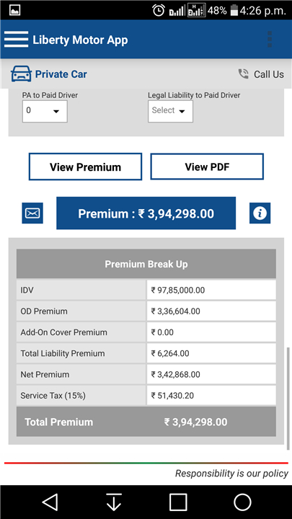
Task: Open premium info icon
Action: coord(260,213)
